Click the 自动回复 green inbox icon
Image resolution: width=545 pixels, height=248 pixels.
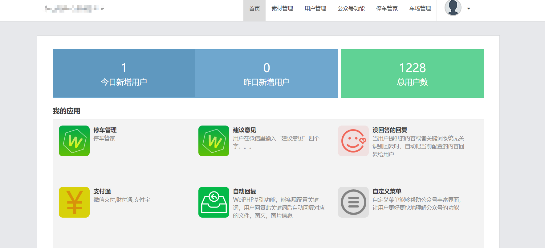point(214,202)
